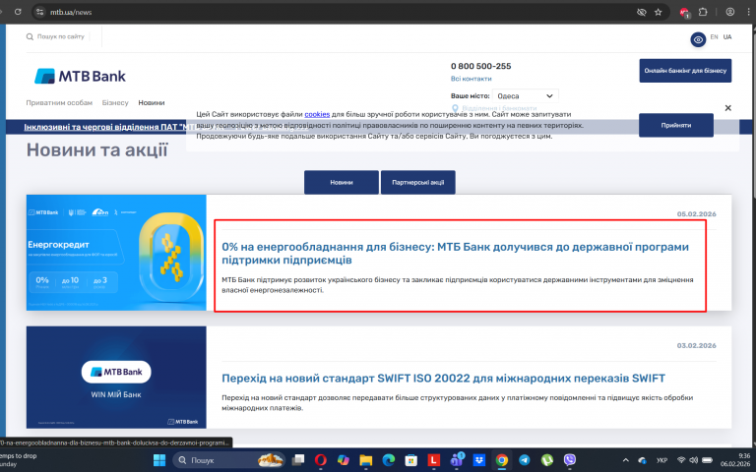Change keyboard language УКР indicator
Screen dimensions: 756x472
click(x=661, y=460)
